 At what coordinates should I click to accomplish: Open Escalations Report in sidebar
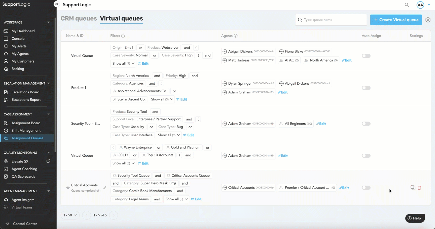[x=26, y=100]
